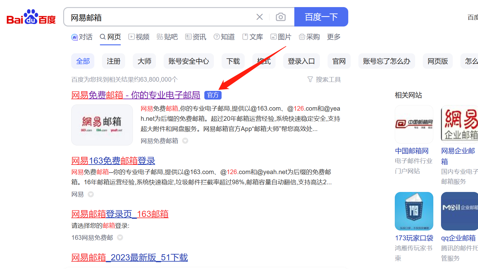Expand arrow next to 网易免费邮箱 source
This screenshot has height=269, width=478.
[x=185, y=141]
